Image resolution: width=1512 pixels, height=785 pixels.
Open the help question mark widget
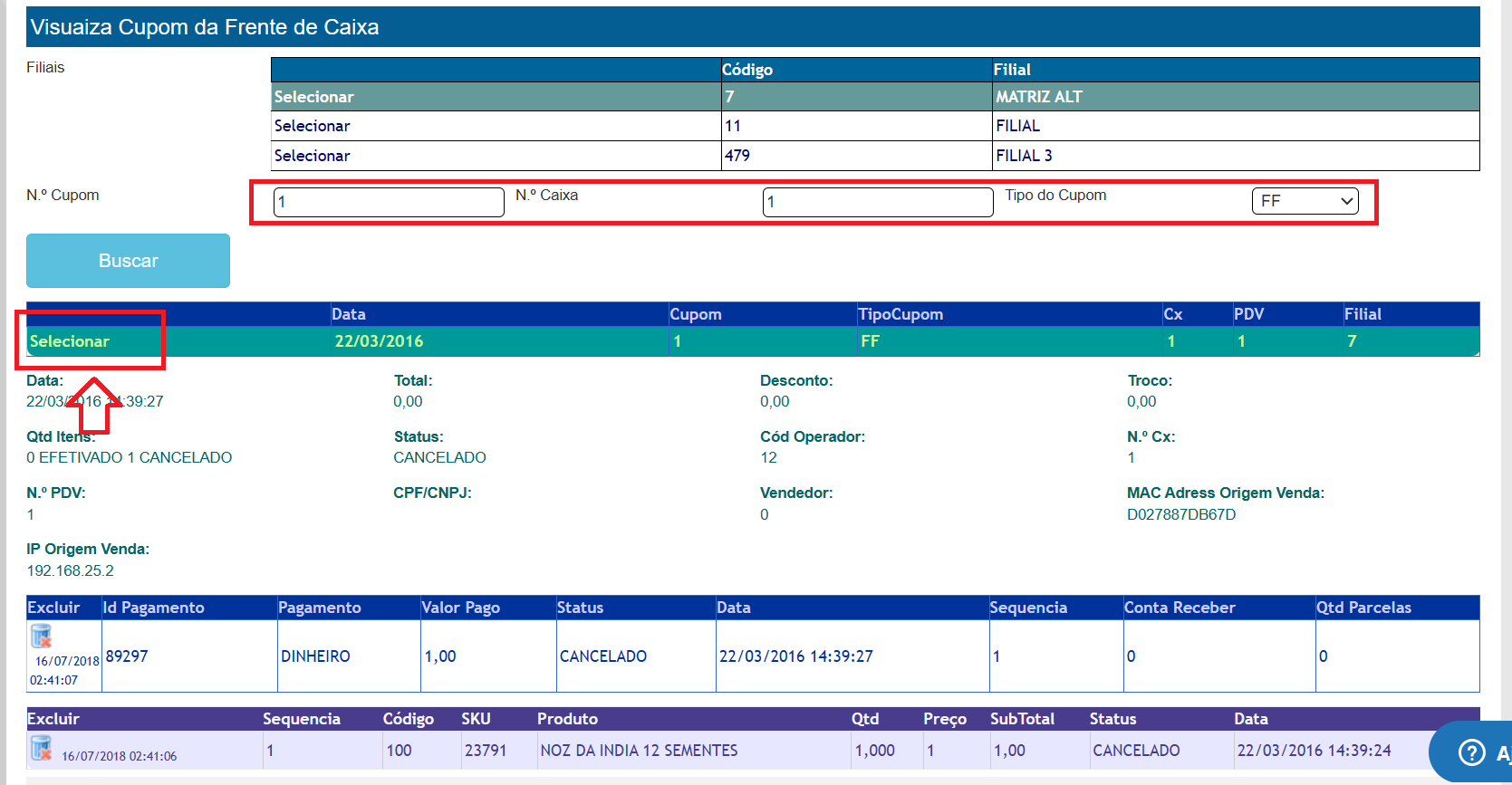coord(1472,752)
